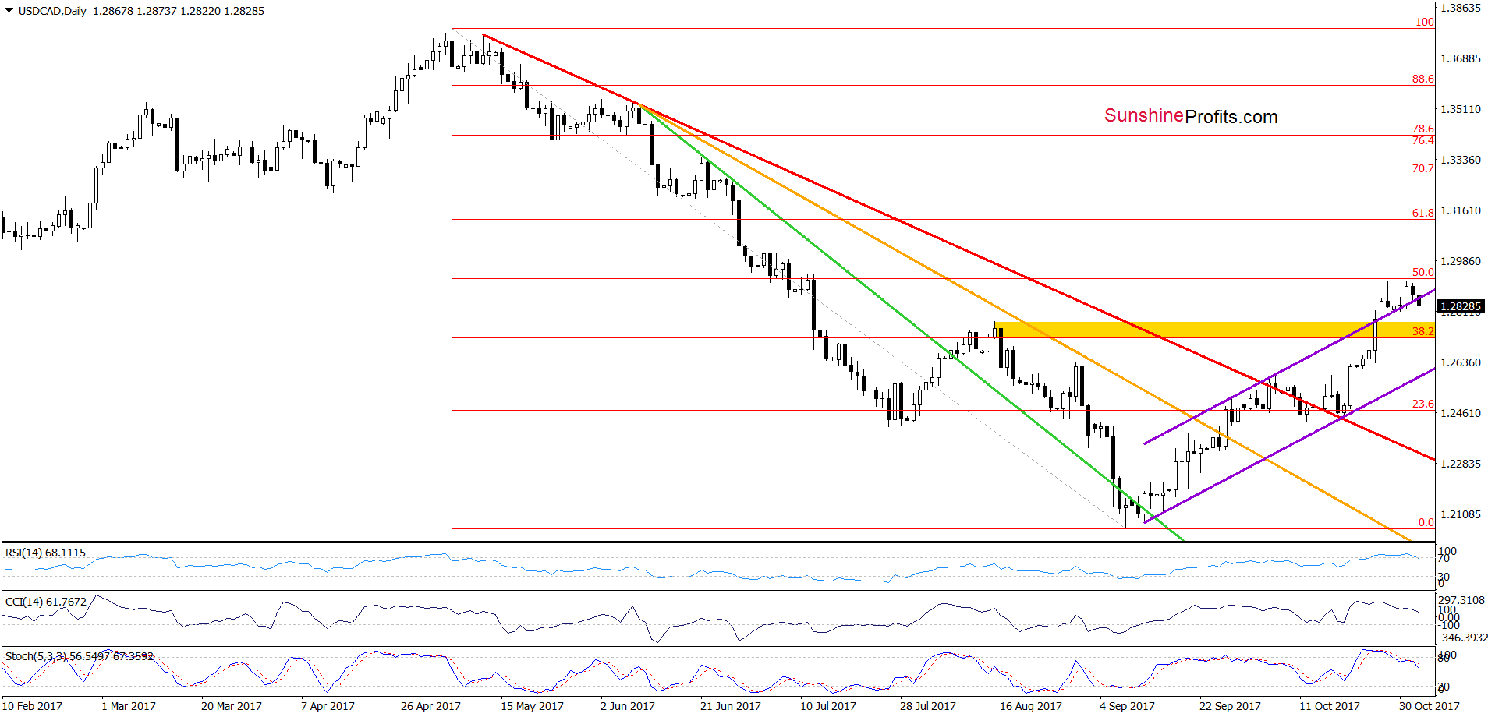Click the 61.8 Fibonacci level label
Image resolution: width=1488 pixels, height=717 pixels.
click(x=1422, y=213)
